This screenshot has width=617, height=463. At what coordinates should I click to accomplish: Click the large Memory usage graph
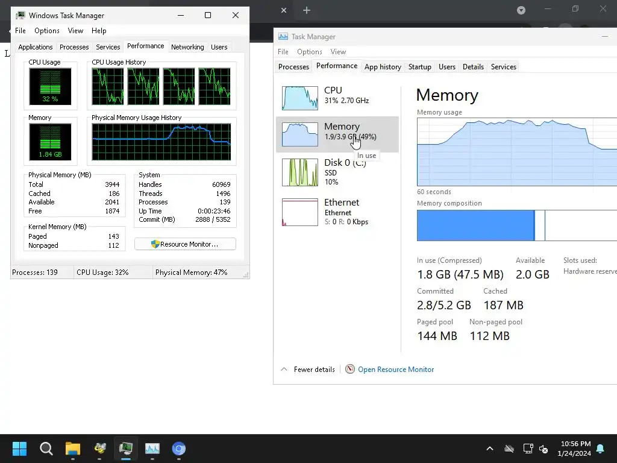(517, 152)
